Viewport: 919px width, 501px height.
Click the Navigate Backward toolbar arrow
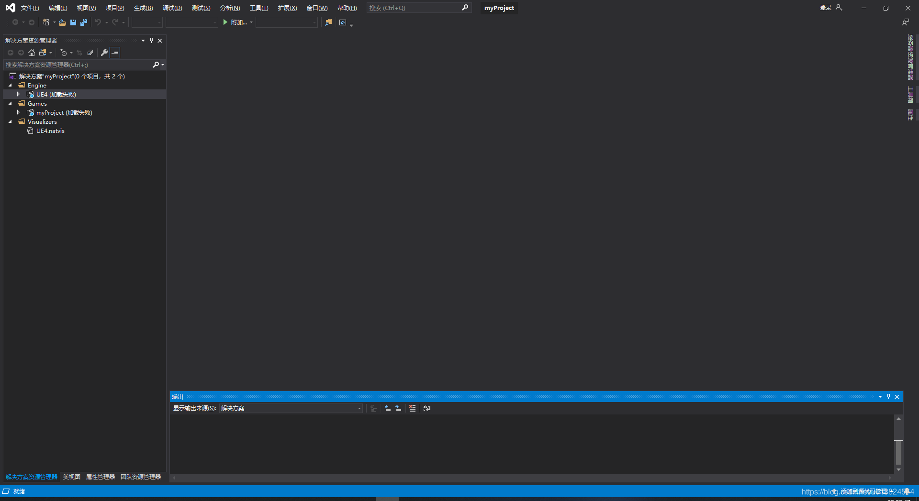pos(15,22)
